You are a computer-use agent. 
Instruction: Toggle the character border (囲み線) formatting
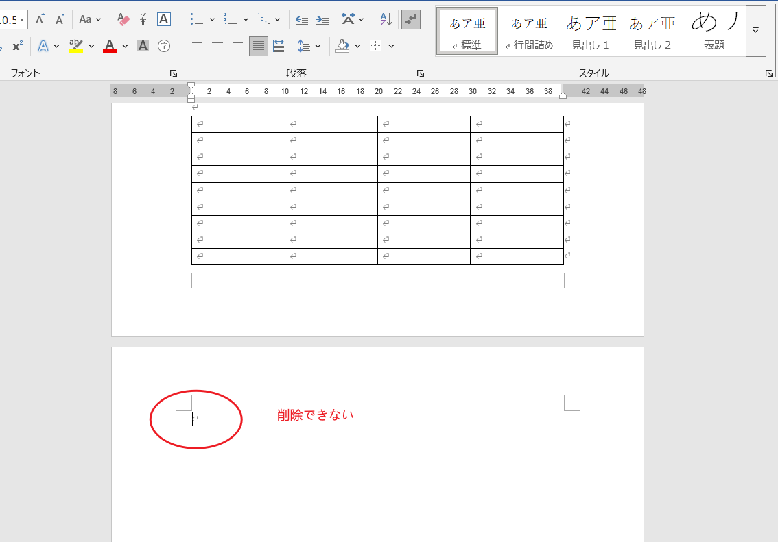pos(163,20)
